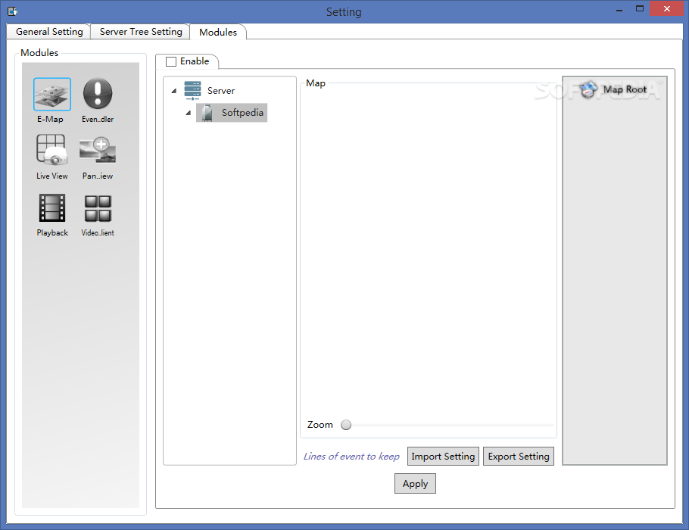Image resolution: width=689 pixels, height=530 pixels.
Task: Collapse the Server tree node
Action: 174,91
